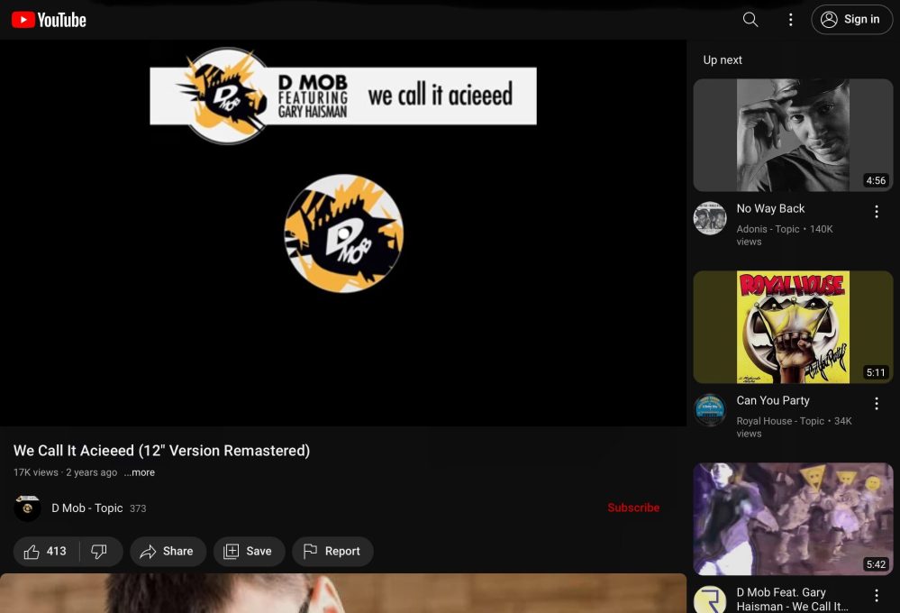Subscribe to D Mob - Topic
Viewport: 900px width, 613px height.
pos(632,508)
